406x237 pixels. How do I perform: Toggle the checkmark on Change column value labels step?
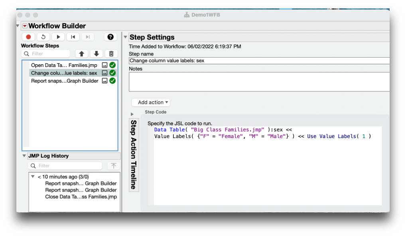[112, 73]
